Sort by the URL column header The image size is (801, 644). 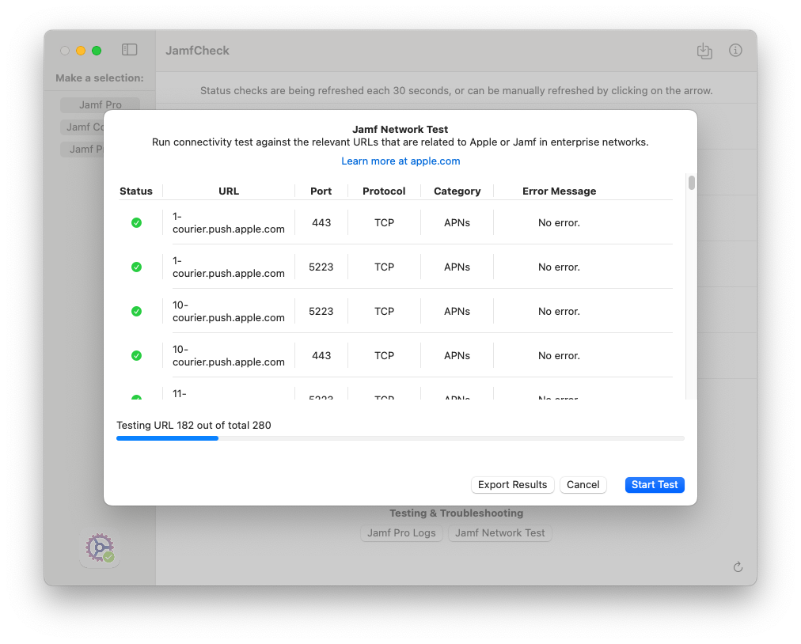coord(228,191)
